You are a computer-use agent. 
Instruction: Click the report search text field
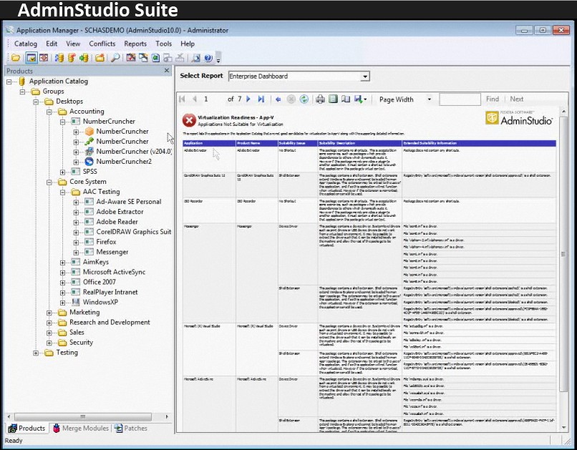(x=460, y=99)
